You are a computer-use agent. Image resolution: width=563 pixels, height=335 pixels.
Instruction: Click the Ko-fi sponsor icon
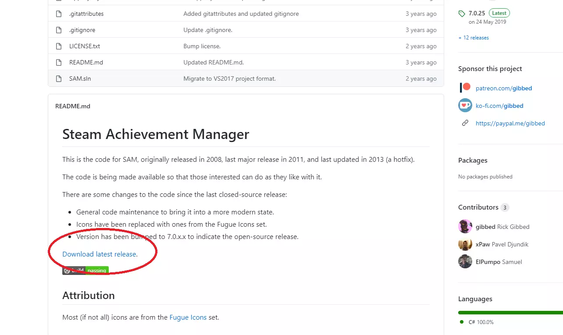point(465,106)
